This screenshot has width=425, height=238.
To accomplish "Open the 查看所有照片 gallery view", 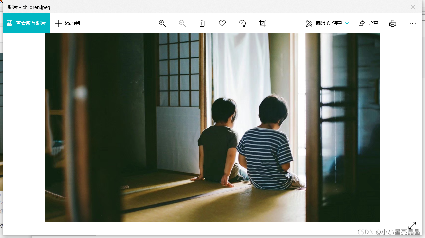I will point(27,23).
